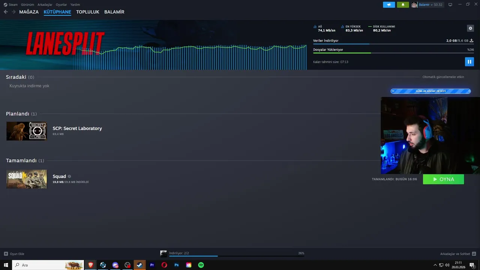Click the taskbar clock showing 21:11

pyautogui.click(x=458, y=265)
